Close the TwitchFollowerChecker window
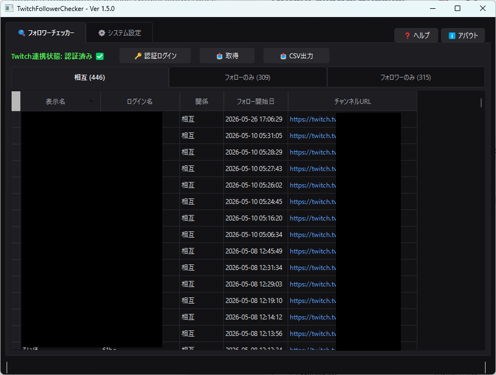496x375 pixels. (x=483, y=9)
